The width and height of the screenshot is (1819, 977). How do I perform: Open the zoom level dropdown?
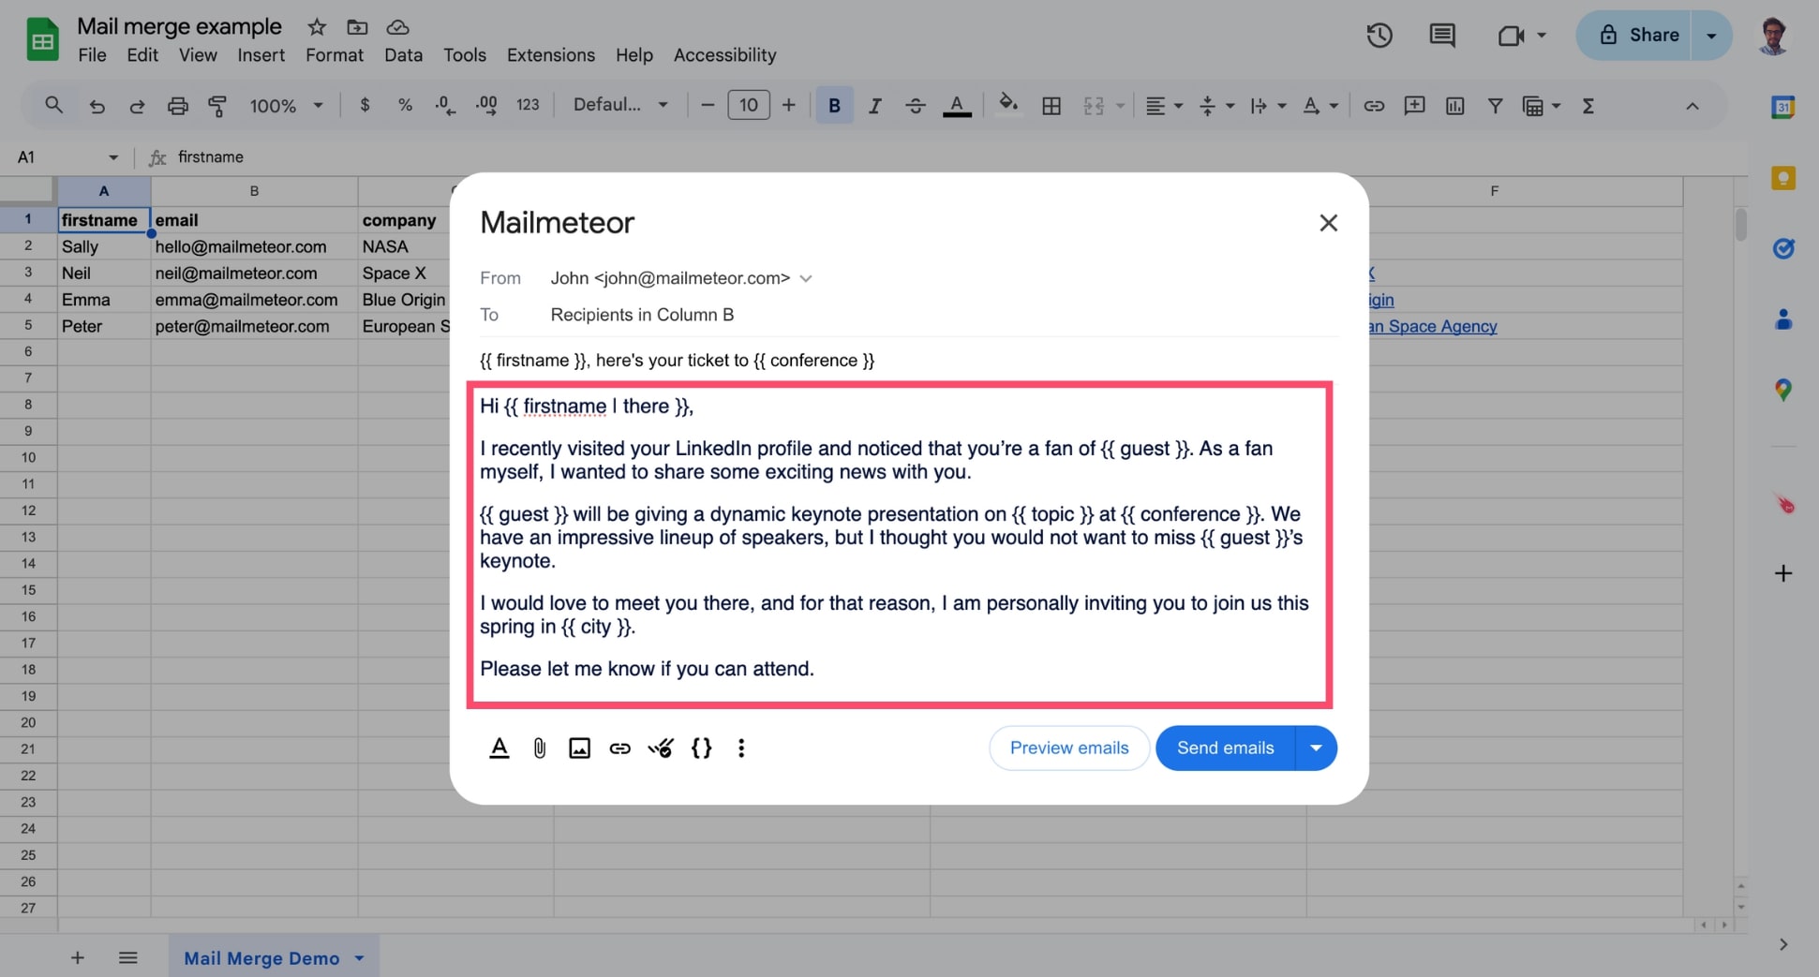coord(285,106)
